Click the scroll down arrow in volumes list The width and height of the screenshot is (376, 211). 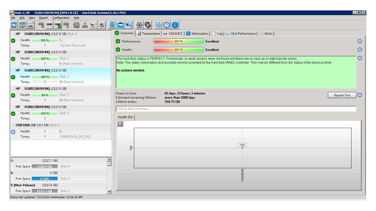tap(109, 192)
